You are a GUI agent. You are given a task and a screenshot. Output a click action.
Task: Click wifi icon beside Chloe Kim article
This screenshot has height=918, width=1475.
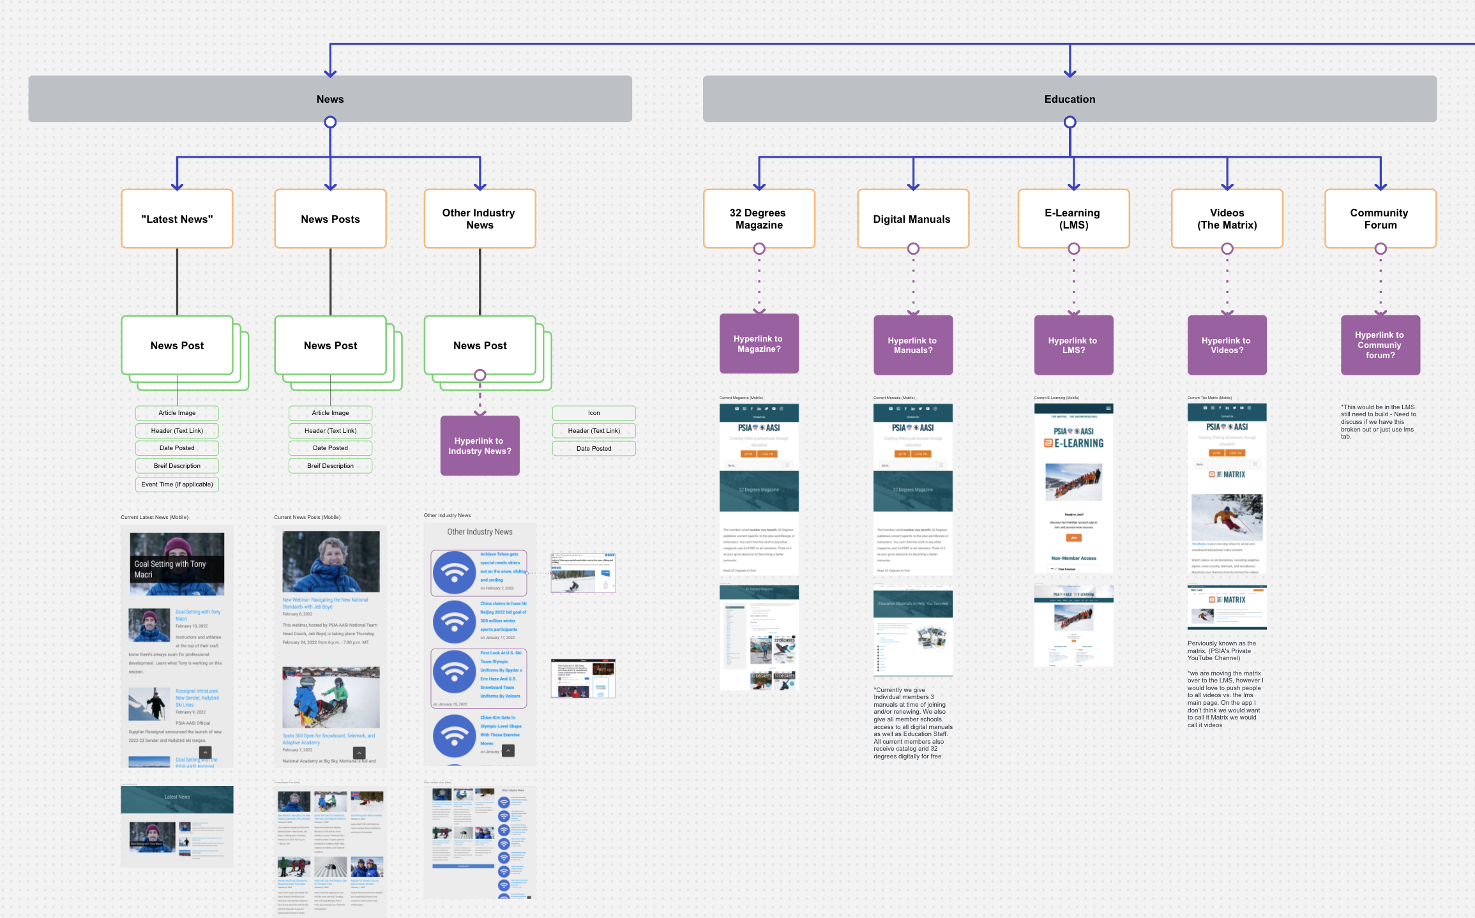point(454,735)
